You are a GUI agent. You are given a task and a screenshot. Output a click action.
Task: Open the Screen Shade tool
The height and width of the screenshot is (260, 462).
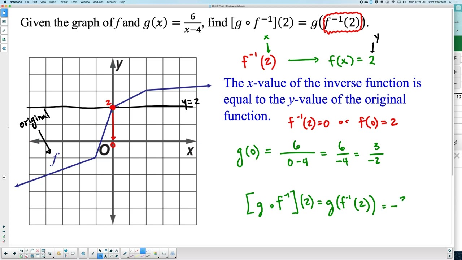[x=38, y=256]
